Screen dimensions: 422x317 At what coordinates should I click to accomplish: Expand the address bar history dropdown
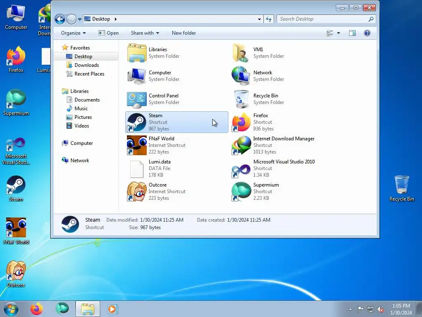click(x=259, y=19)
